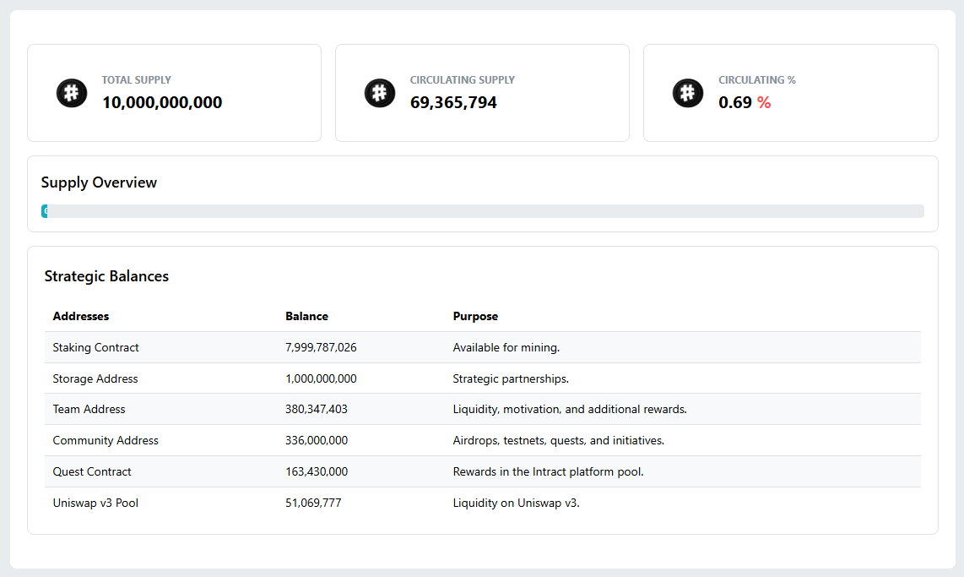Select the Staking Contract row label
964x577 pixels.
96,347
